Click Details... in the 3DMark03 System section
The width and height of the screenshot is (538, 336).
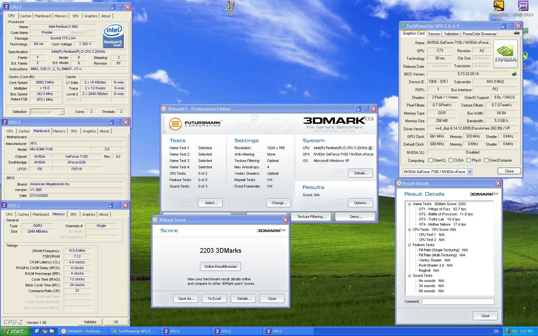360,173
